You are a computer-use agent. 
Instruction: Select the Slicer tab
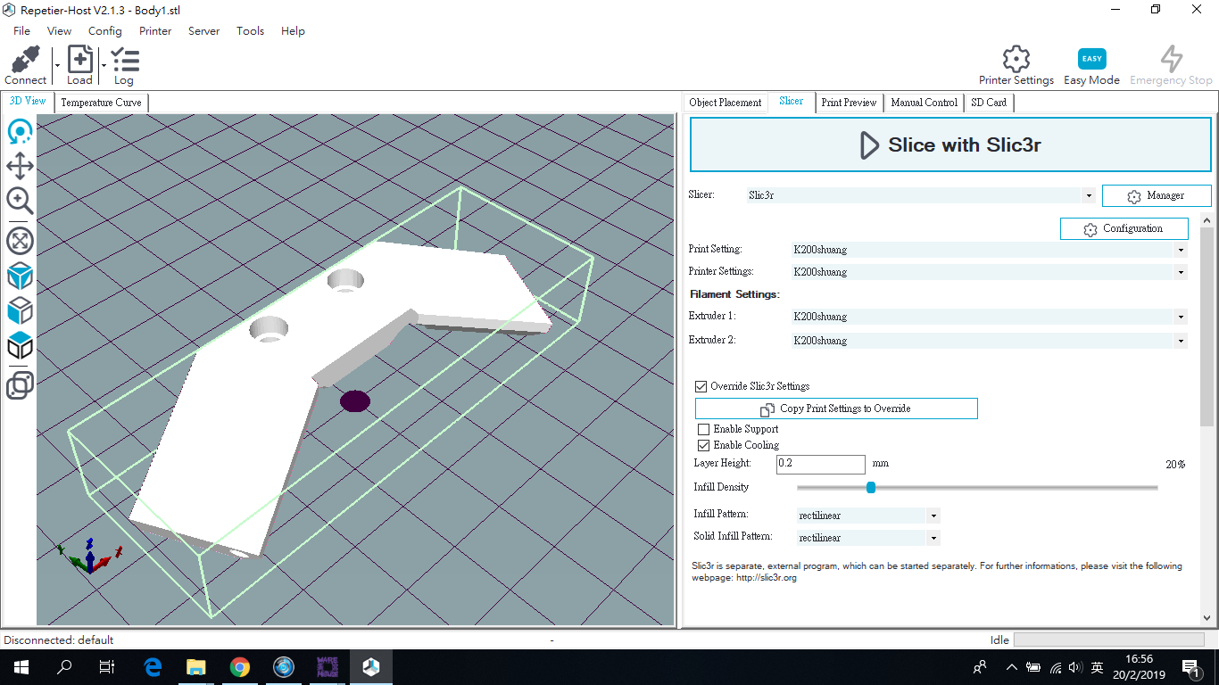[x=791, y=102]
